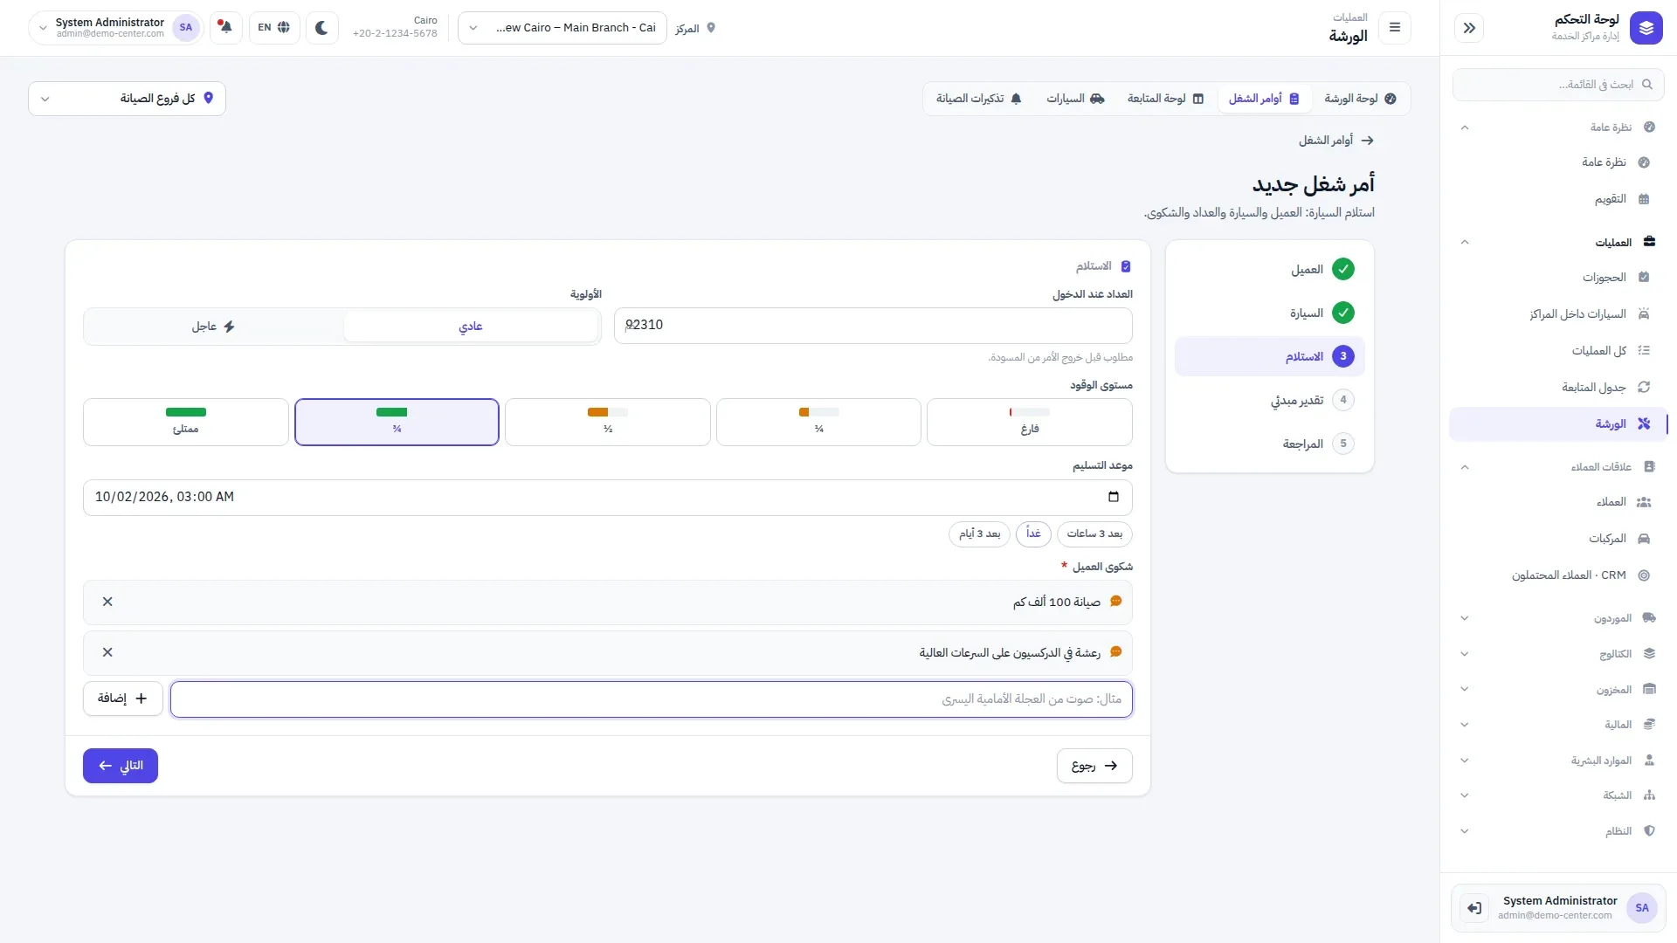Switch to السيارات tab
The width and height of the screenshot is (1677, 943).
click(x=1075, y=99)
